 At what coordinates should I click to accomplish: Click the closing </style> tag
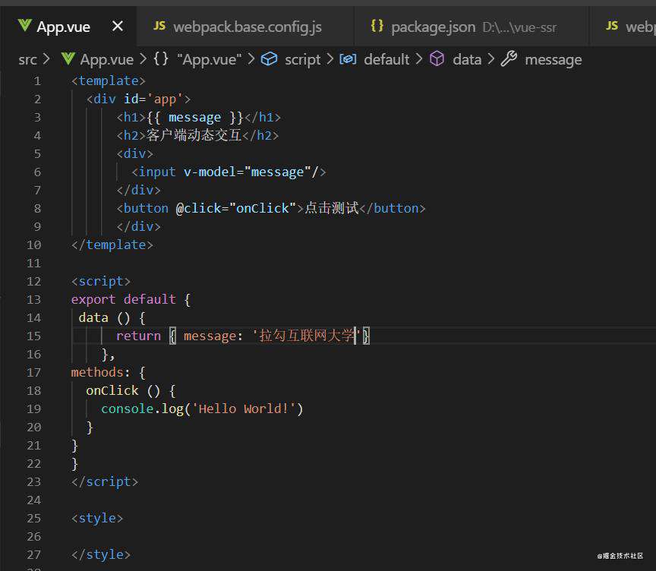[x=101, y=555]
